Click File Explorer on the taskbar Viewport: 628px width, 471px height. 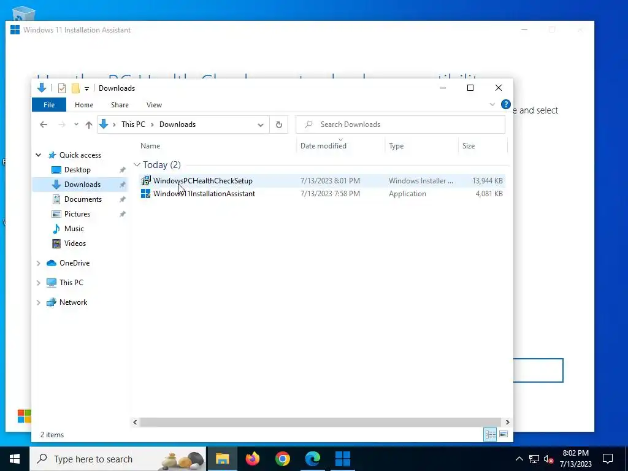pos(222,459)
